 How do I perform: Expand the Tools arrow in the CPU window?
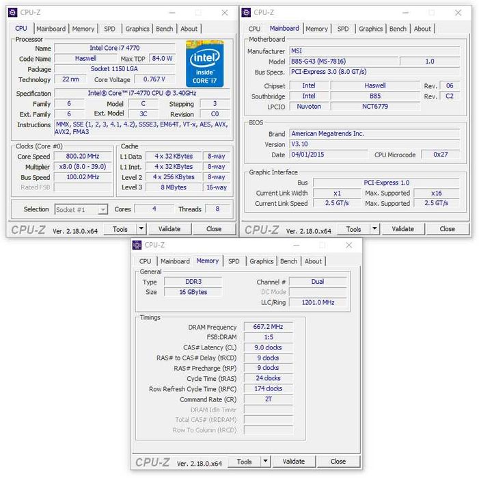(141, 228)
